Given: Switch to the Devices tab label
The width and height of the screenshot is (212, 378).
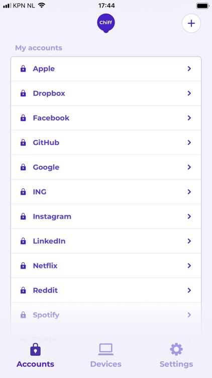Looking at the screenshot, I should tap(106, 364).
